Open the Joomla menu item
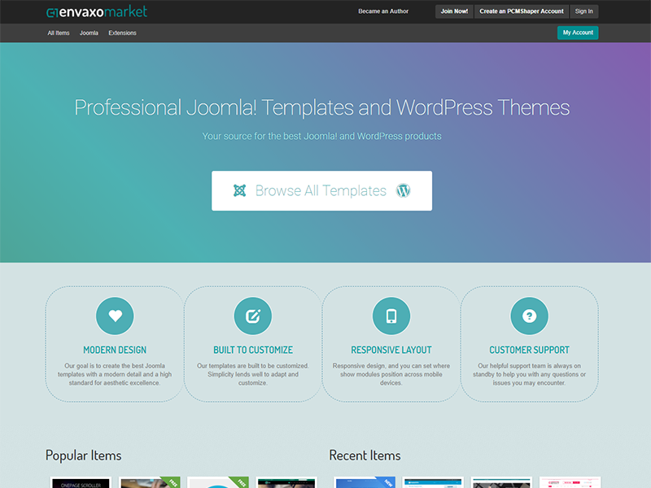The image size is (651, 488). pos(89,33)
